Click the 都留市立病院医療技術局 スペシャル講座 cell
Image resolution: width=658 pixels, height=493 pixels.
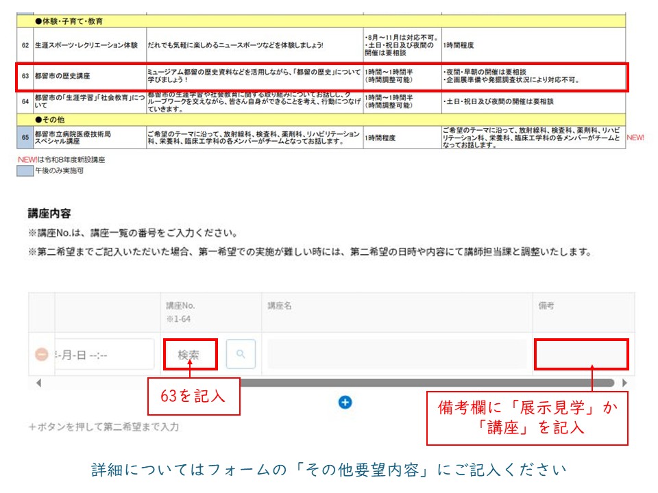point(90,137)
